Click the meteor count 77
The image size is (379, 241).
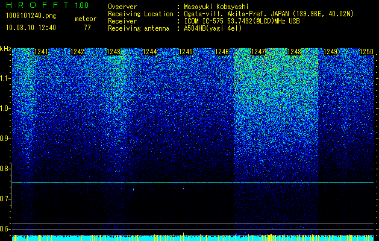tap(87, 28)
